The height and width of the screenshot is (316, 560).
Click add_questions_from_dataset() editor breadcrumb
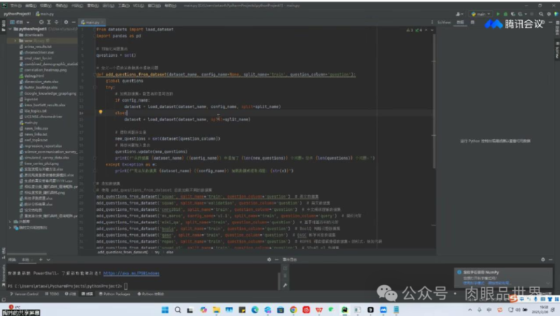tap(122, 252)
